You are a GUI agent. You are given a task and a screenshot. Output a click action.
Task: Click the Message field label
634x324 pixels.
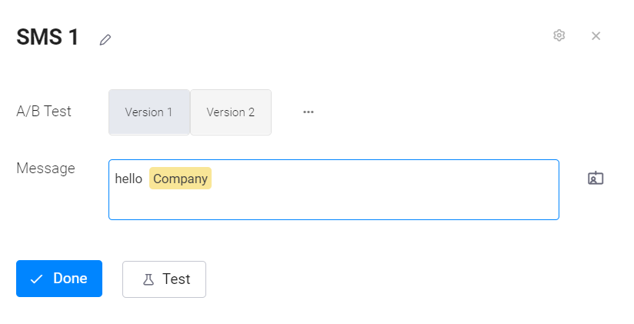click(x=45, y=168)
